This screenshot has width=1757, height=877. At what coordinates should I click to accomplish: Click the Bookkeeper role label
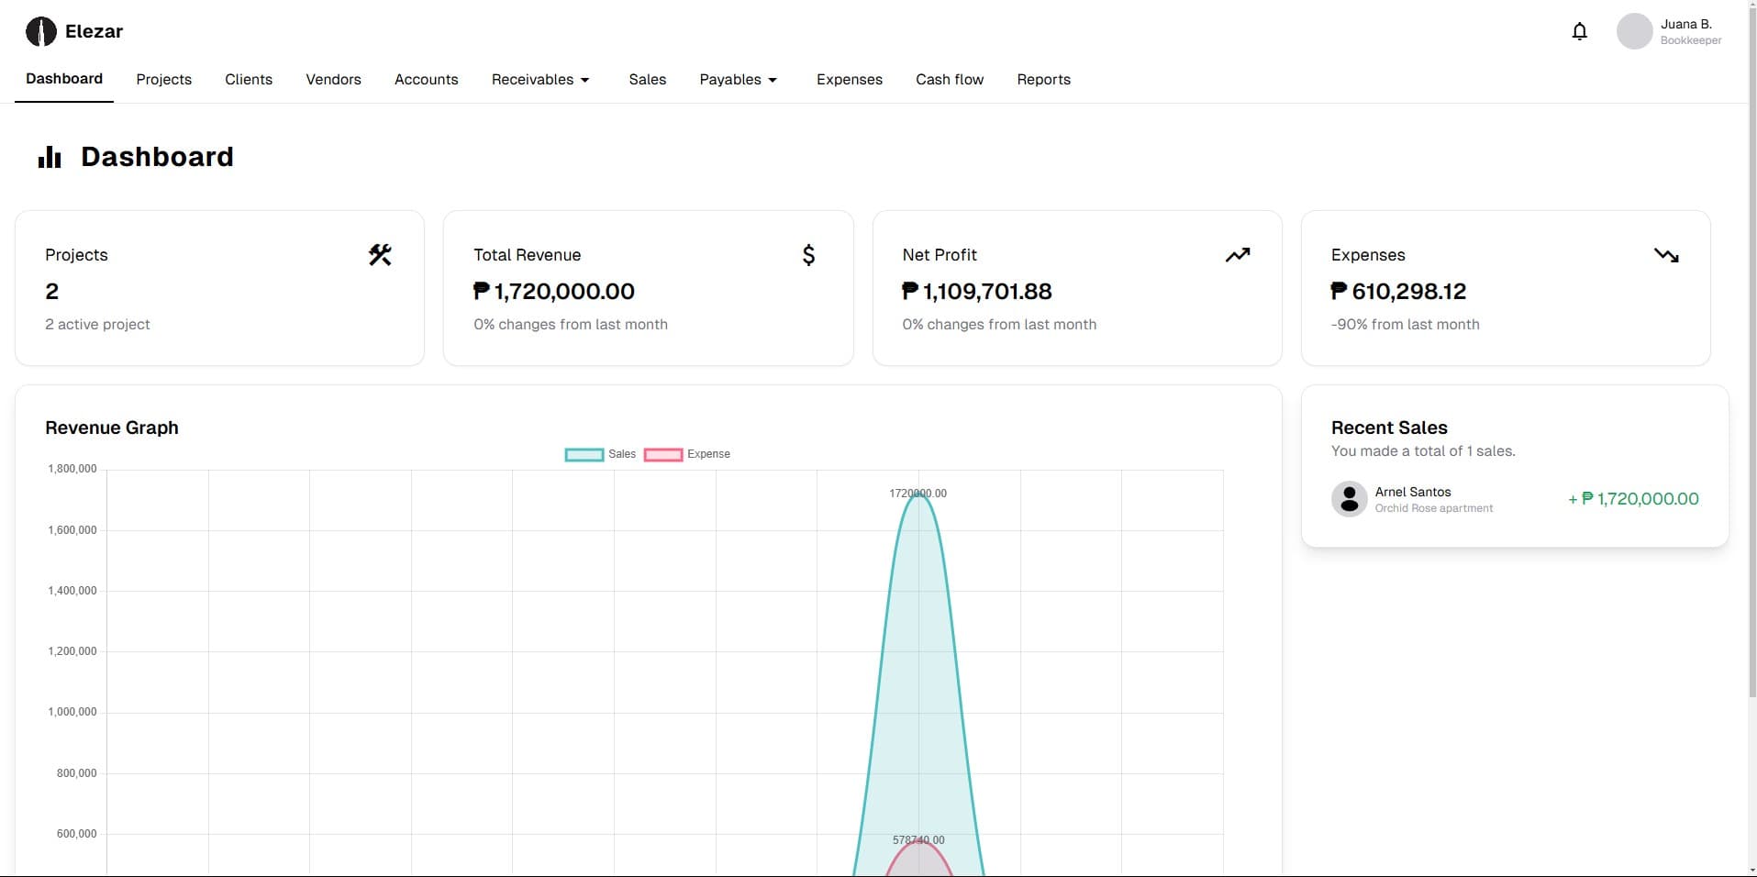pyautogui.click(x=1691, y=40)
